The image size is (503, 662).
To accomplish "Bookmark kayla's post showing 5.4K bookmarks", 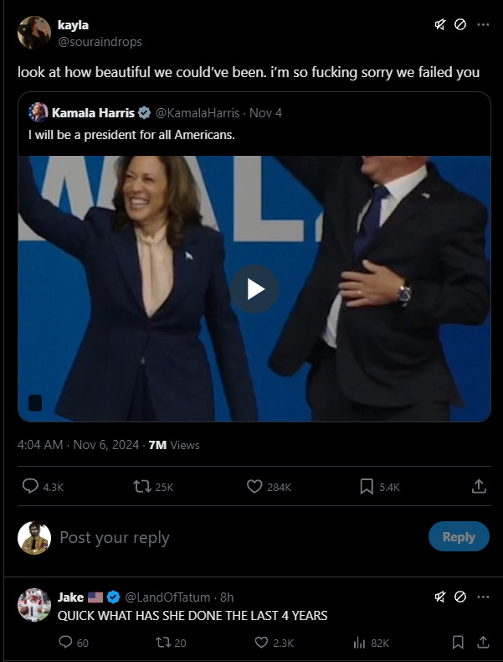I will pyautogui.click(x=367, y=486).
